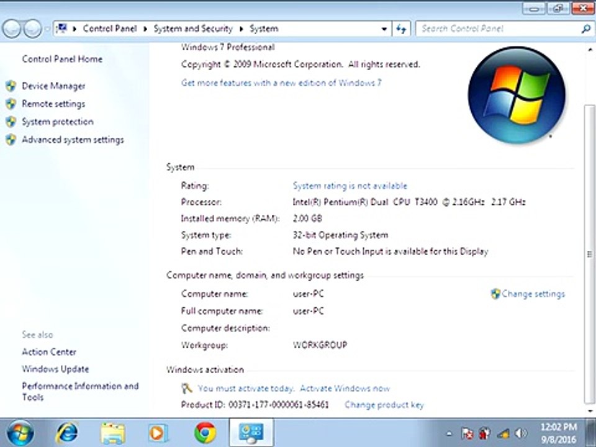Open the recent pages dropdown near Back button
596x447 pixels.
tap(47, 29)
